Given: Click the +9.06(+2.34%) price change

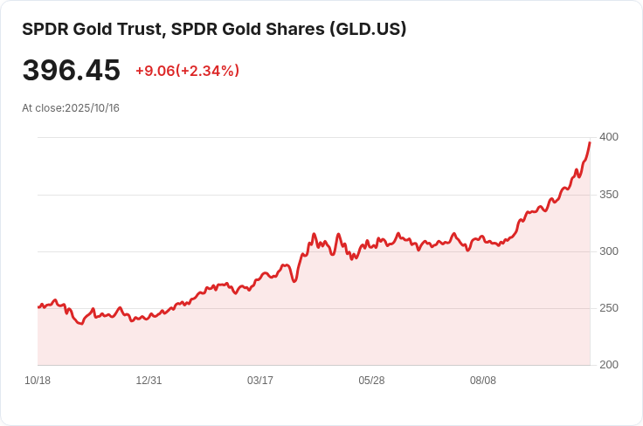Looking at the screenshot, I should (x=187, y=71).
